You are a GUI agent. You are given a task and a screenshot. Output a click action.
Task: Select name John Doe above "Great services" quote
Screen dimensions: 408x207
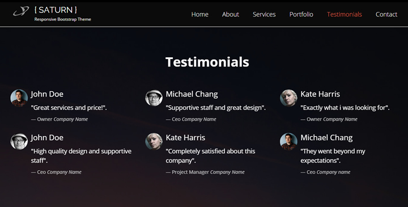pyautogui.click(x=47, y=94)
